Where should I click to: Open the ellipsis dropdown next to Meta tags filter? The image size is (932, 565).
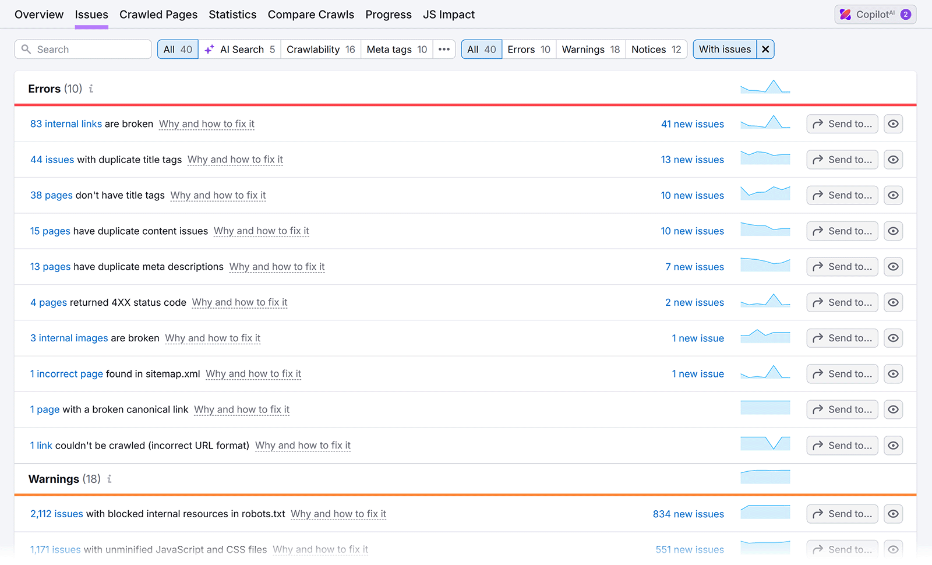click(444, 49)
